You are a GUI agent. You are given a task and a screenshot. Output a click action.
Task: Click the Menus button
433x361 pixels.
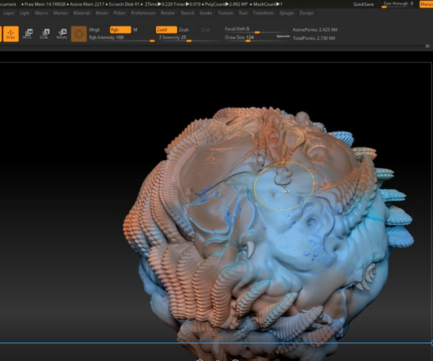coord(426,4)
